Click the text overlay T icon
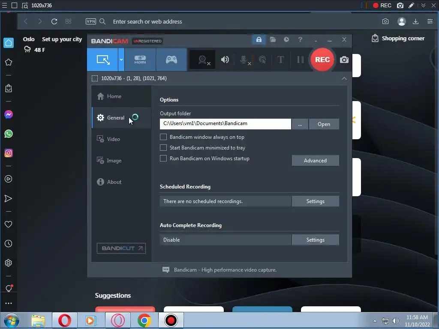Screen dimensions: 439x329 click(x=280, y=60)
